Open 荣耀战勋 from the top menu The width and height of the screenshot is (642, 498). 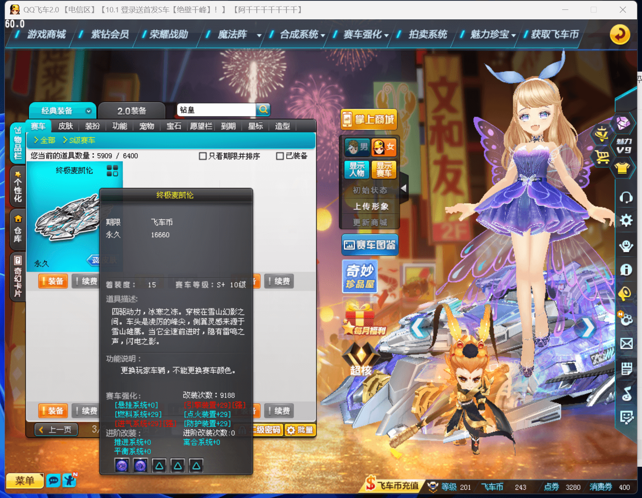[169, 34]
